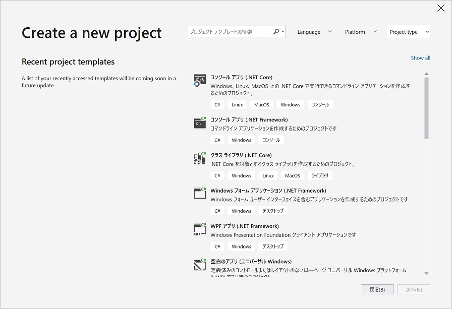Click the WPF App (.NET Framework) template icon
The image size is (452, 309).
pos(200,229)
